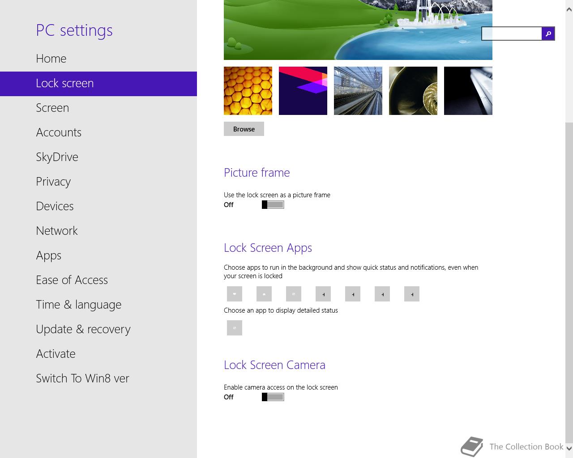
Task: Select the third lock screen app slot
Action: coord(294,294)
